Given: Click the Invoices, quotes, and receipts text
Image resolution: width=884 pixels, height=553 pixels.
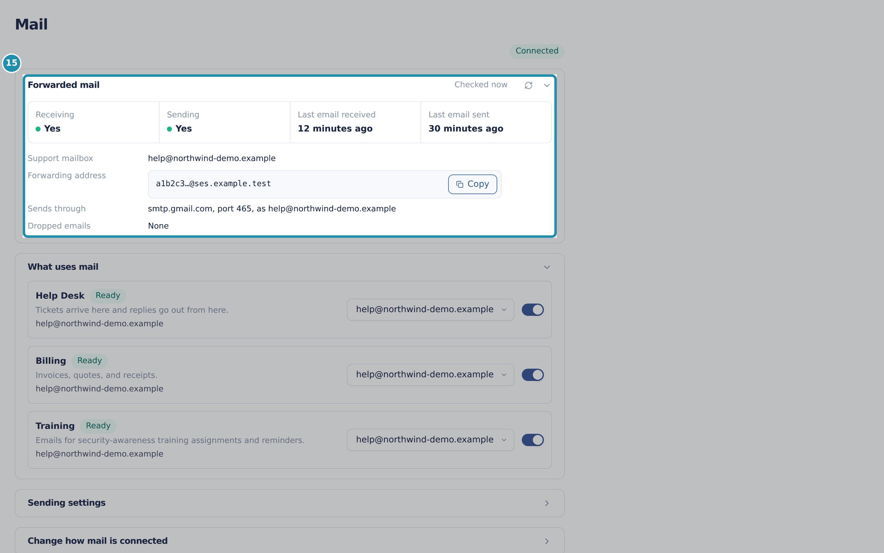Looking at the screenshot, I should [x=96, y=375].
